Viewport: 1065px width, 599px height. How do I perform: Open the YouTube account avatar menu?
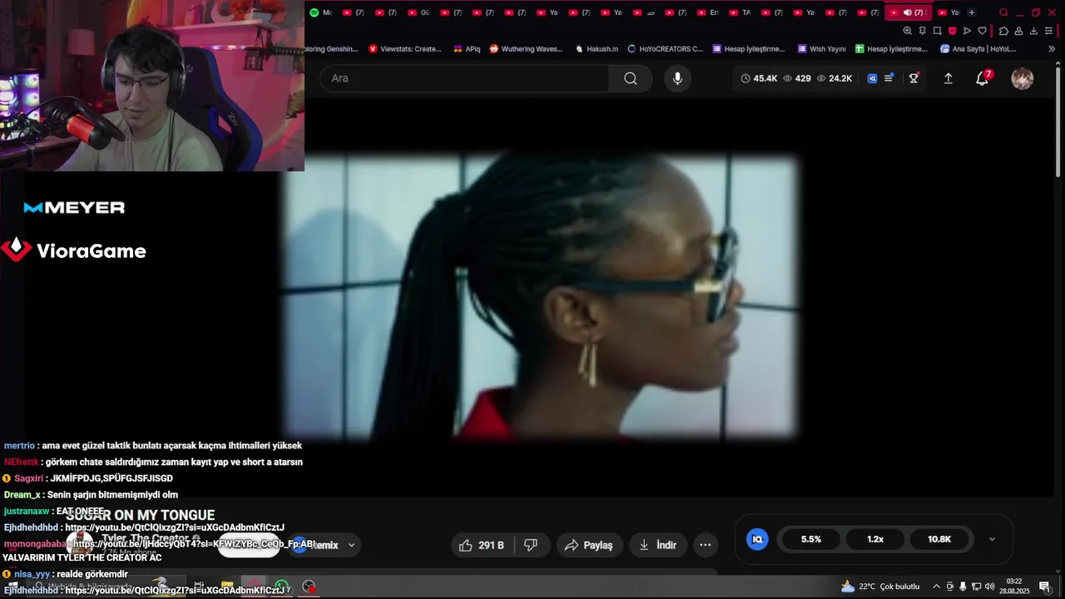click(x=1022, y=78)
